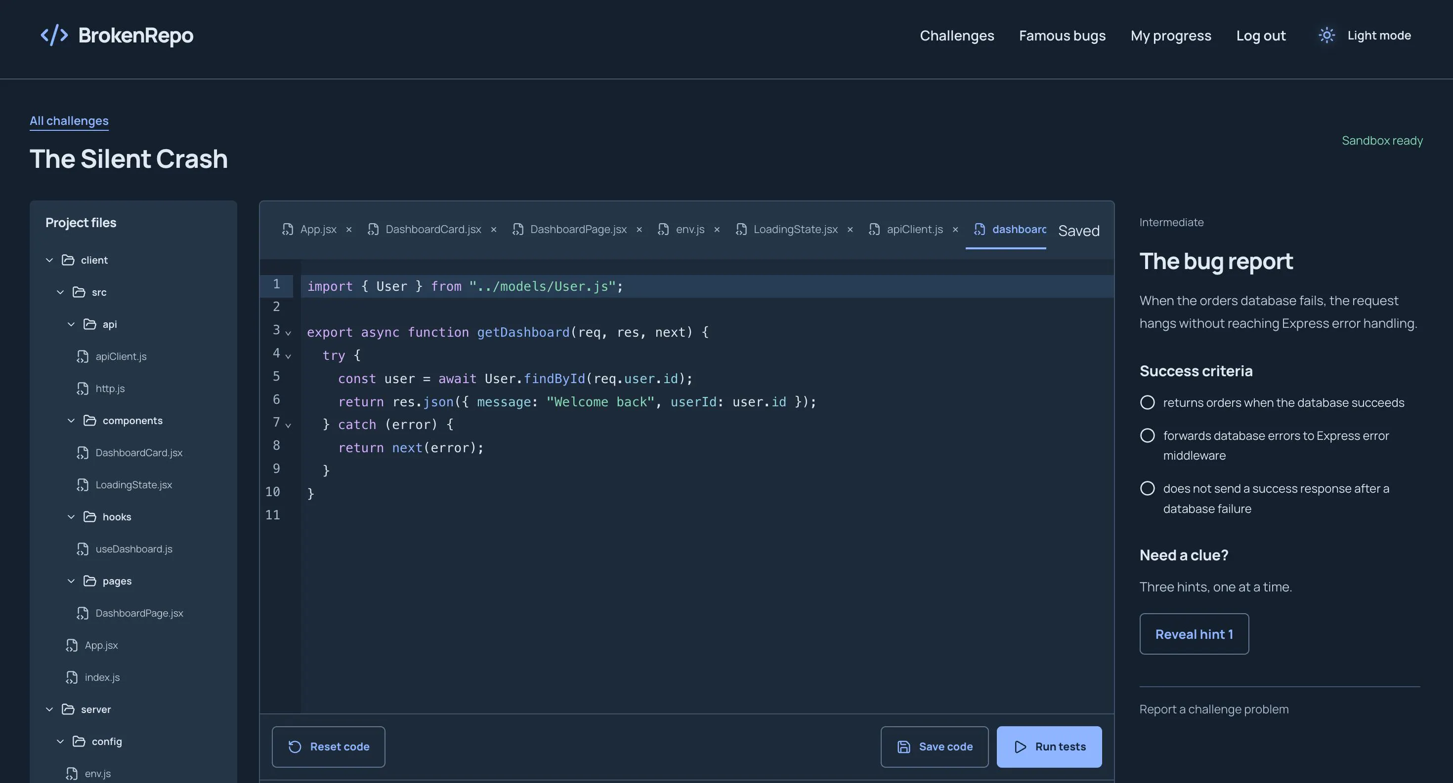Switch to the apiClient.js tab
This screenshot has height=783, width=1453.
coord(914,229)
